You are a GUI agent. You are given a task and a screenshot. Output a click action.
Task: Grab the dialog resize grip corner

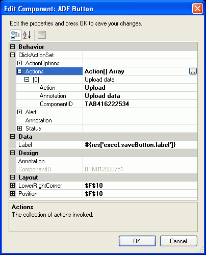201,250
